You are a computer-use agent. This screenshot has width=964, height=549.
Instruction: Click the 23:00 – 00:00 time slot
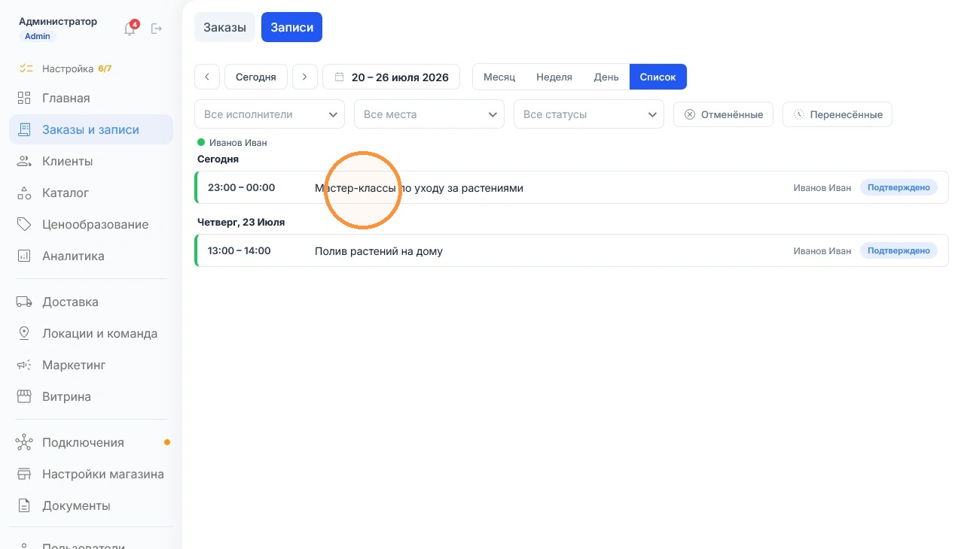242,187
